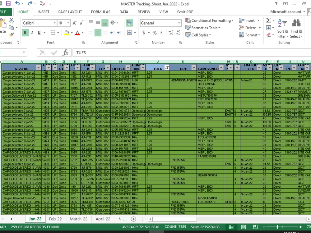Change text orientation

click(113, 23)
